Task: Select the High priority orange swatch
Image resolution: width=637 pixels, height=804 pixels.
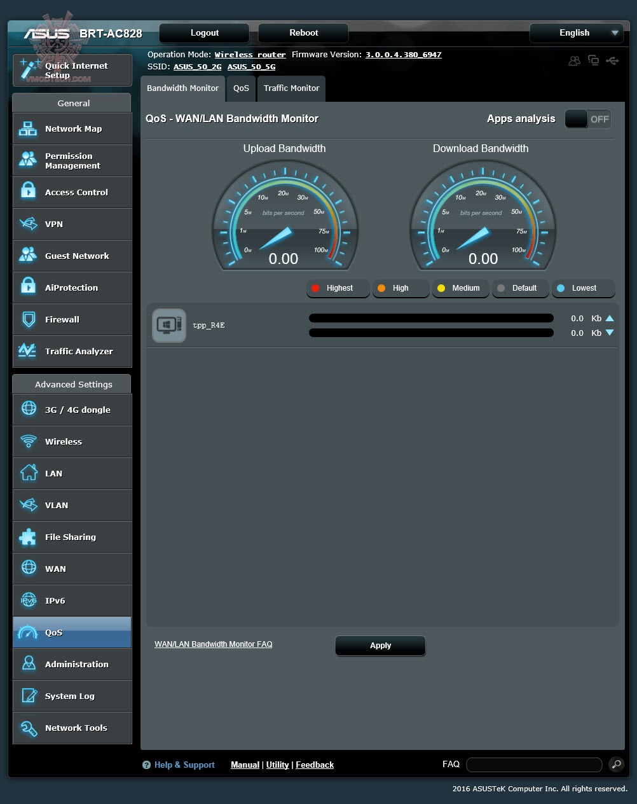Action: coord(381,288)
